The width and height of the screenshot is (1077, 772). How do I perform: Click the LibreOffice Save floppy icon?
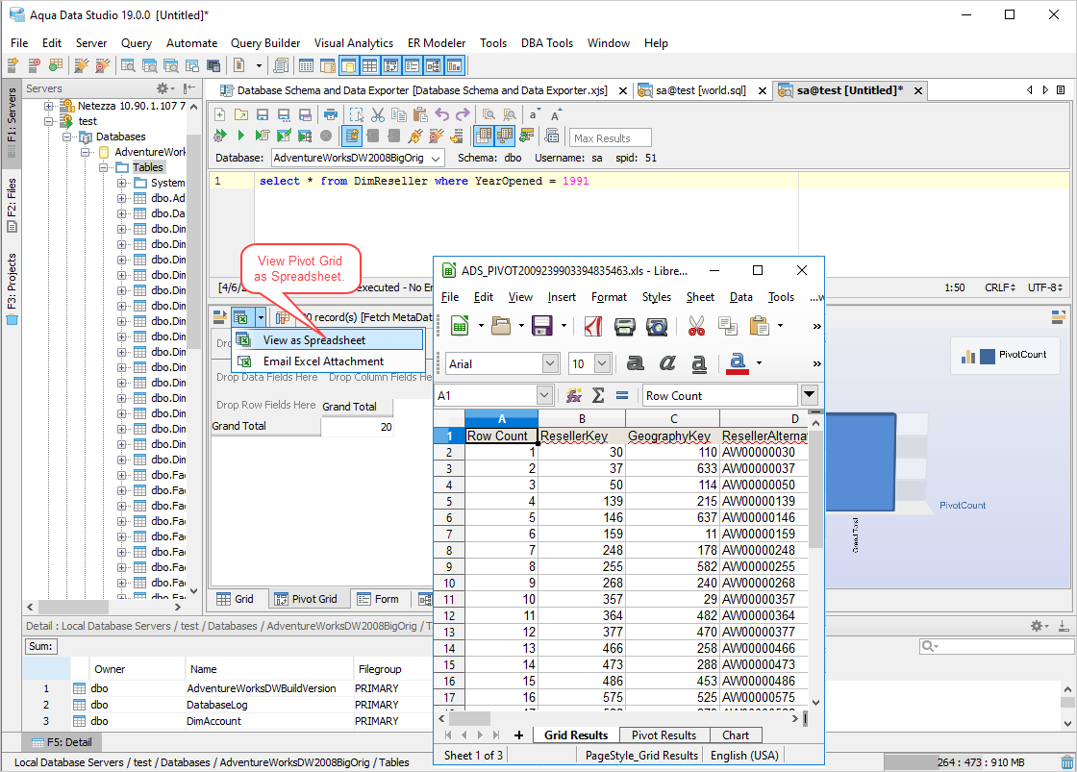542,326
